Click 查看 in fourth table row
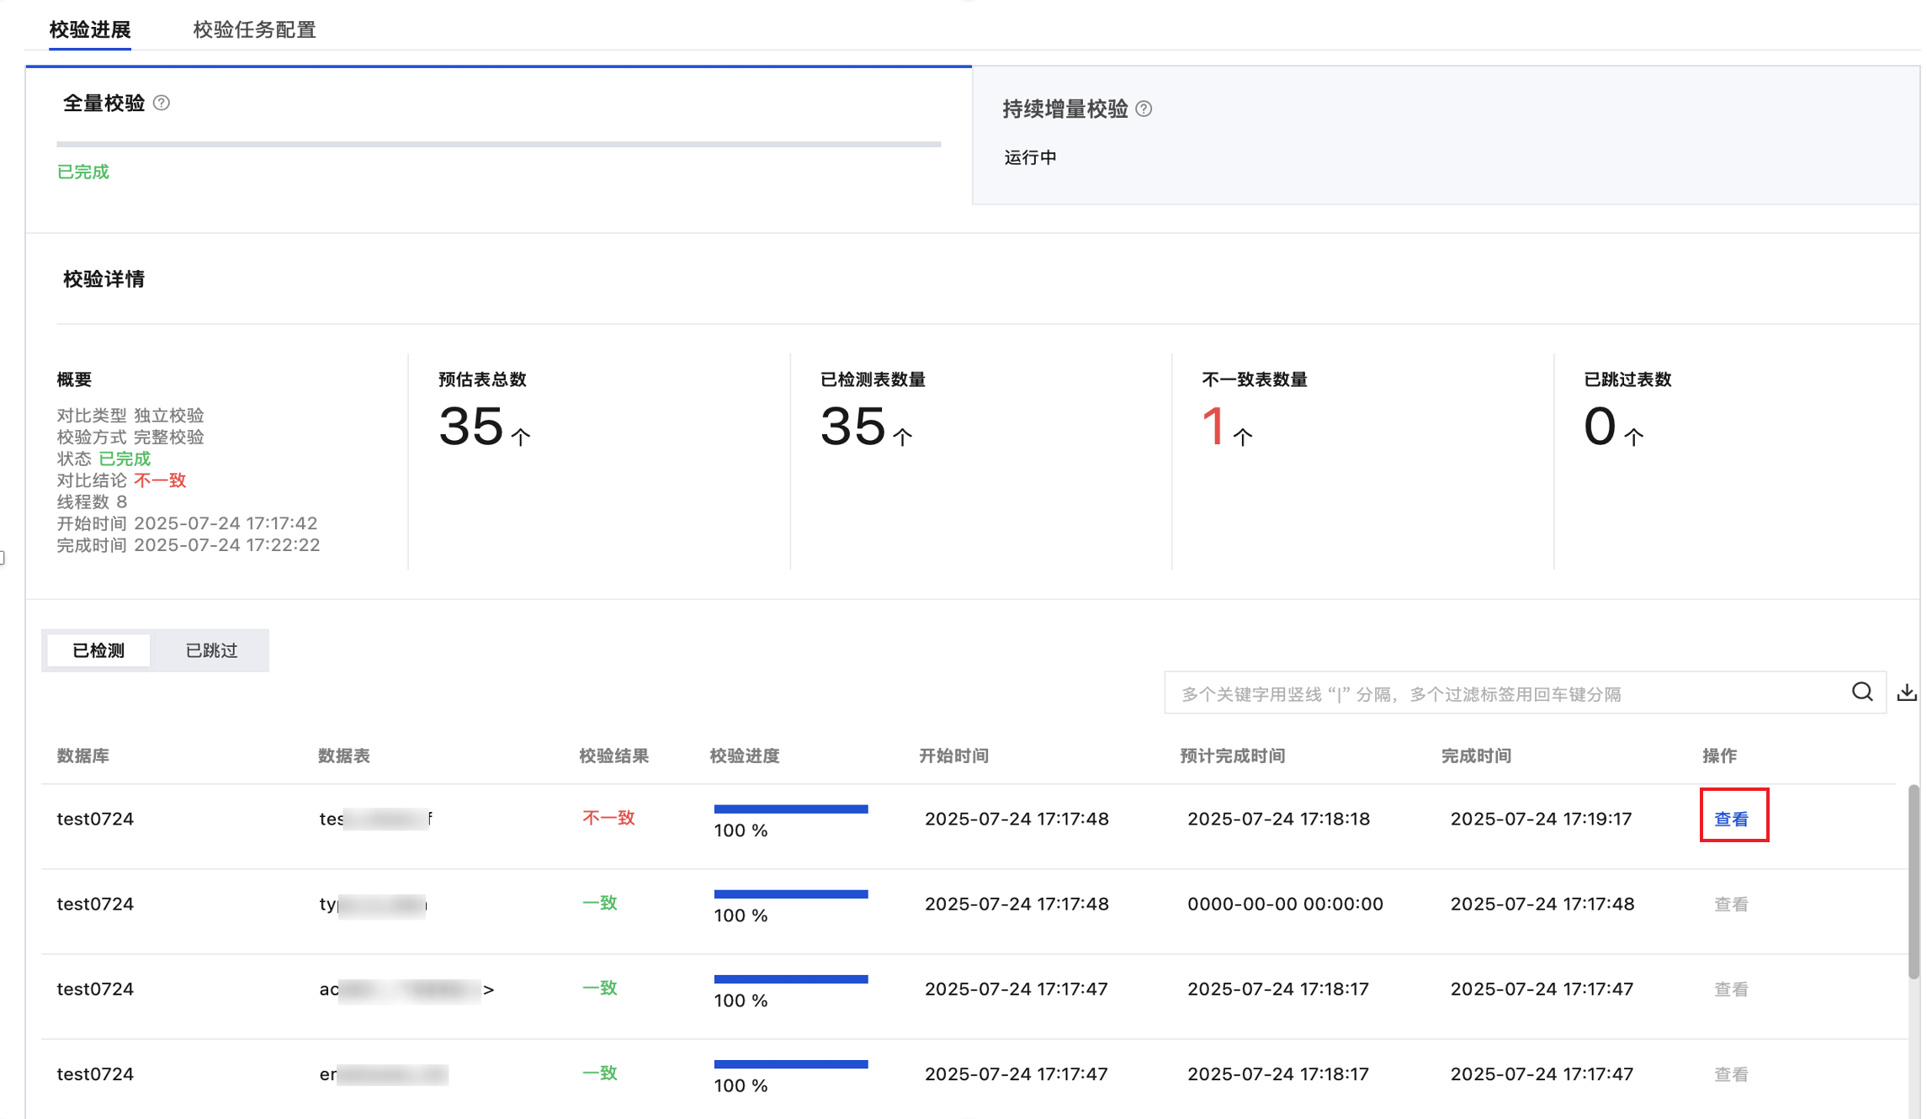This screenshot has height=1119, width=1927. [x=1731, y=1074]
